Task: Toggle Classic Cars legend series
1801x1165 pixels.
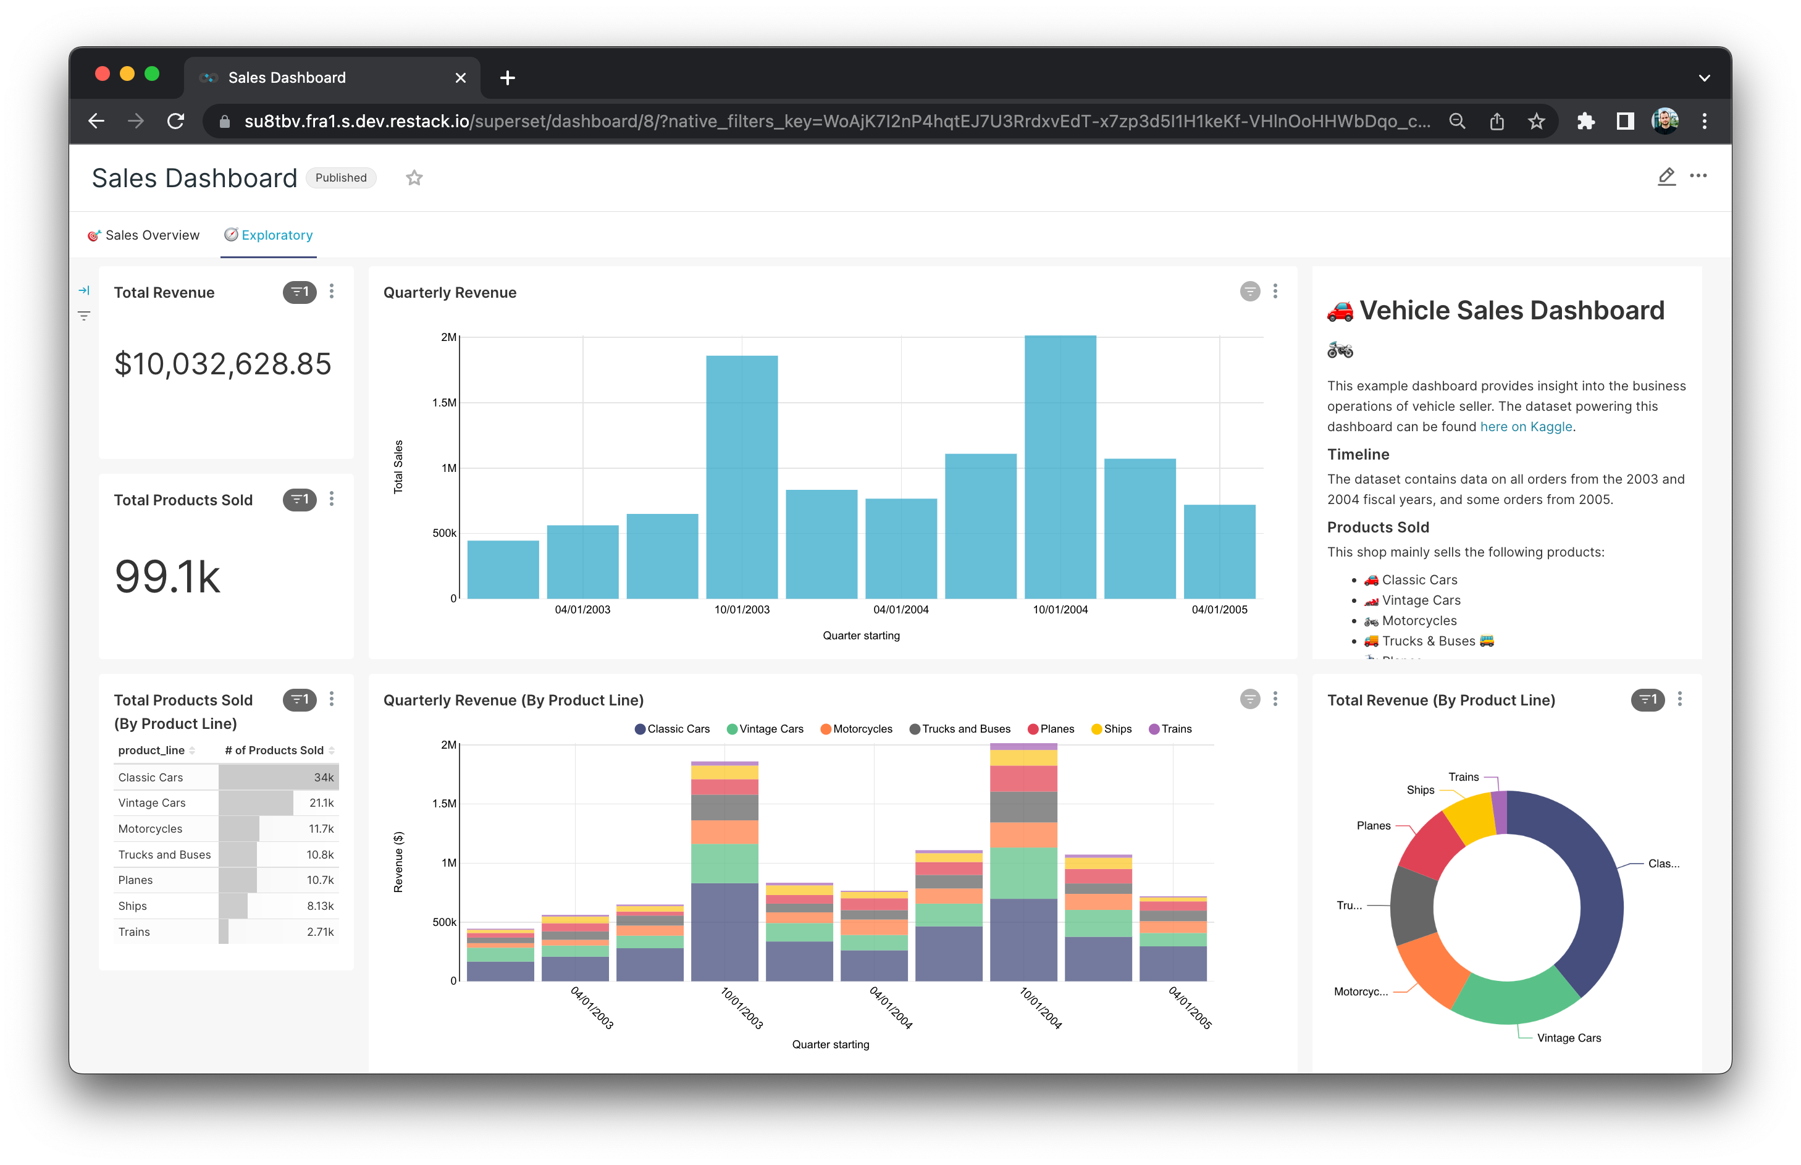Action: point(672,730)
